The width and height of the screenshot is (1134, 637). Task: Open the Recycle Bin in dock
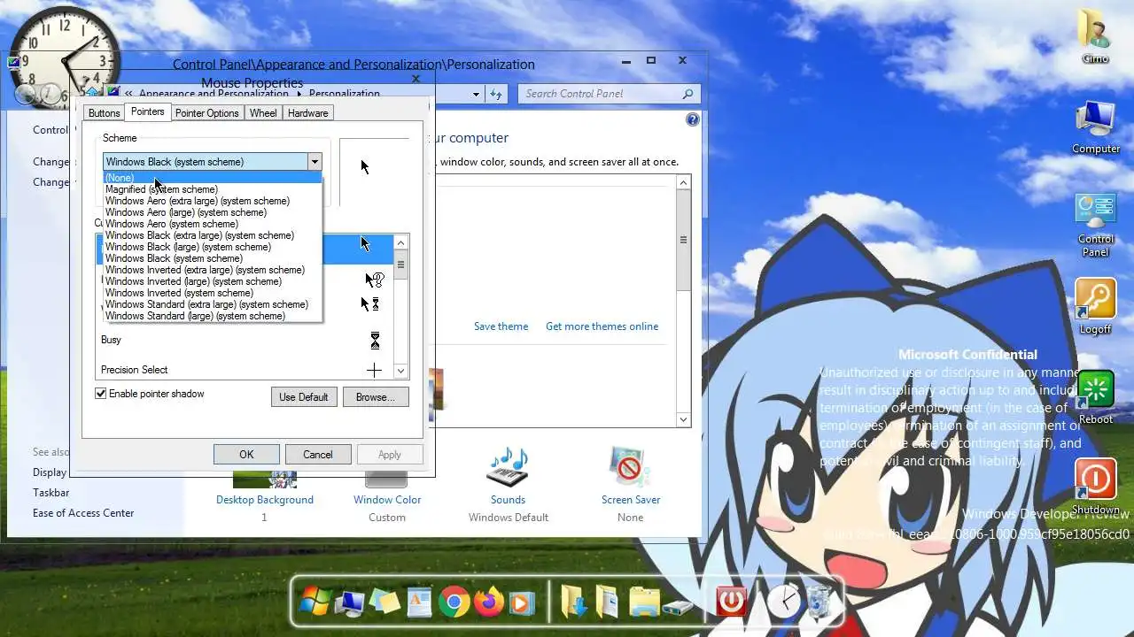coord(819,602)
